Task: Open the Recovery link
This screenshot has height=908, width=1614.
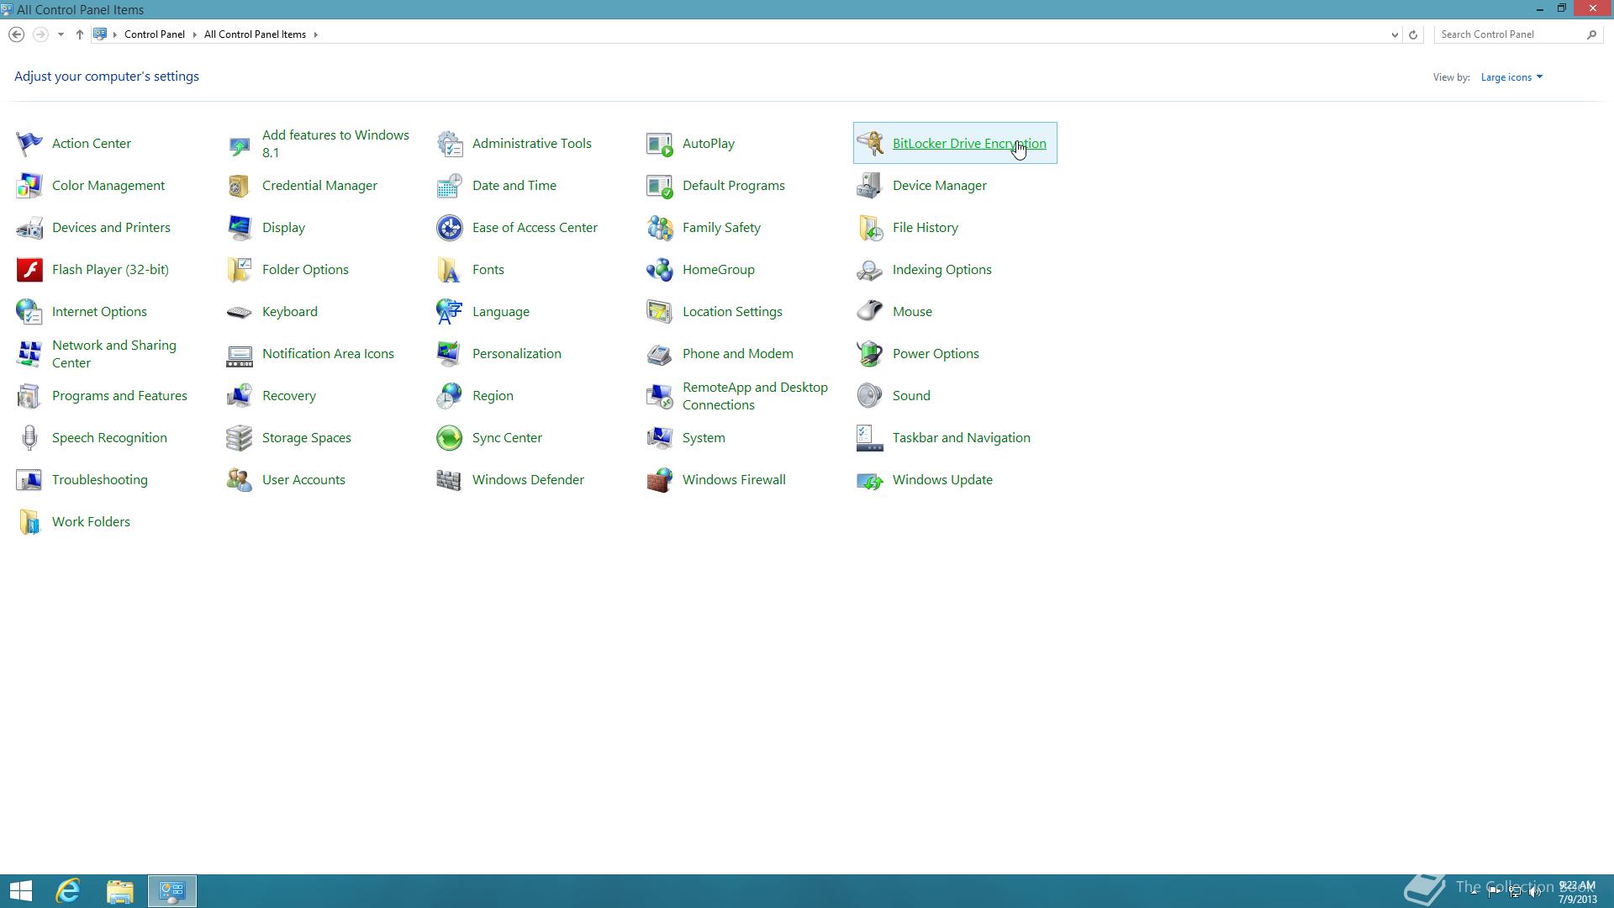Action: (289, 396)
